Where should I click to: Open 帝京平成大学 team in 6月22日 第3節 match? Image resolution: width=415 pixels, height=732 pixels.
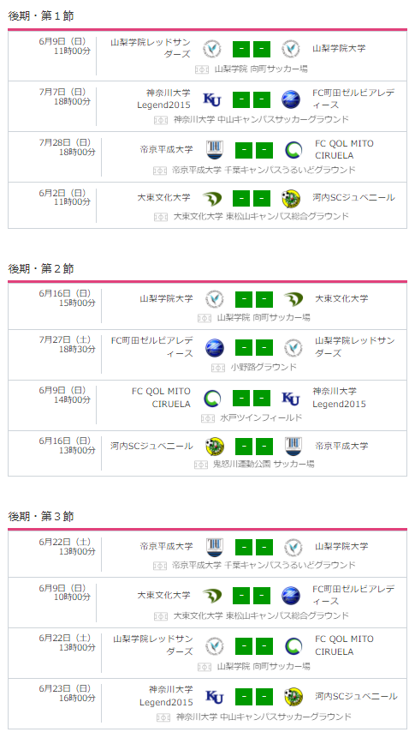(166, 546)
